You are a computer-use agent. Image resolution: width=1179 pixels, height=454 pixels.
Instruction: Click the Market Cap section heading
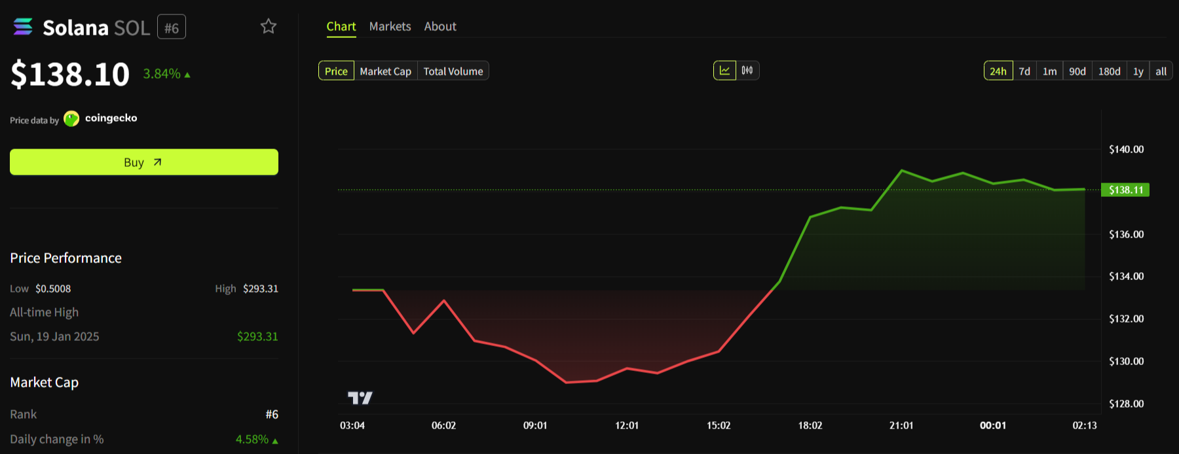[44, 382]
